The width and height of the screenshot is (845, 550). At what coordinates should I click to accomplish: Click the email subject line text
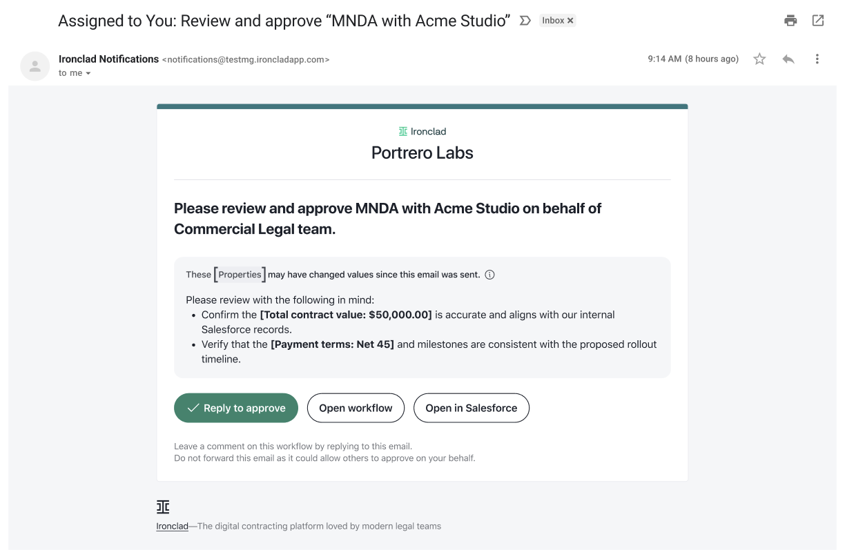(x=284, y=21)
